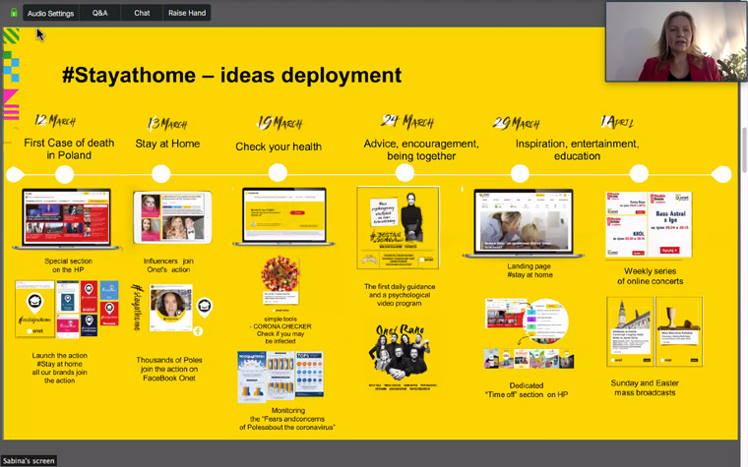Click the "First Case of death in Poland" heading

pos(69,148)
